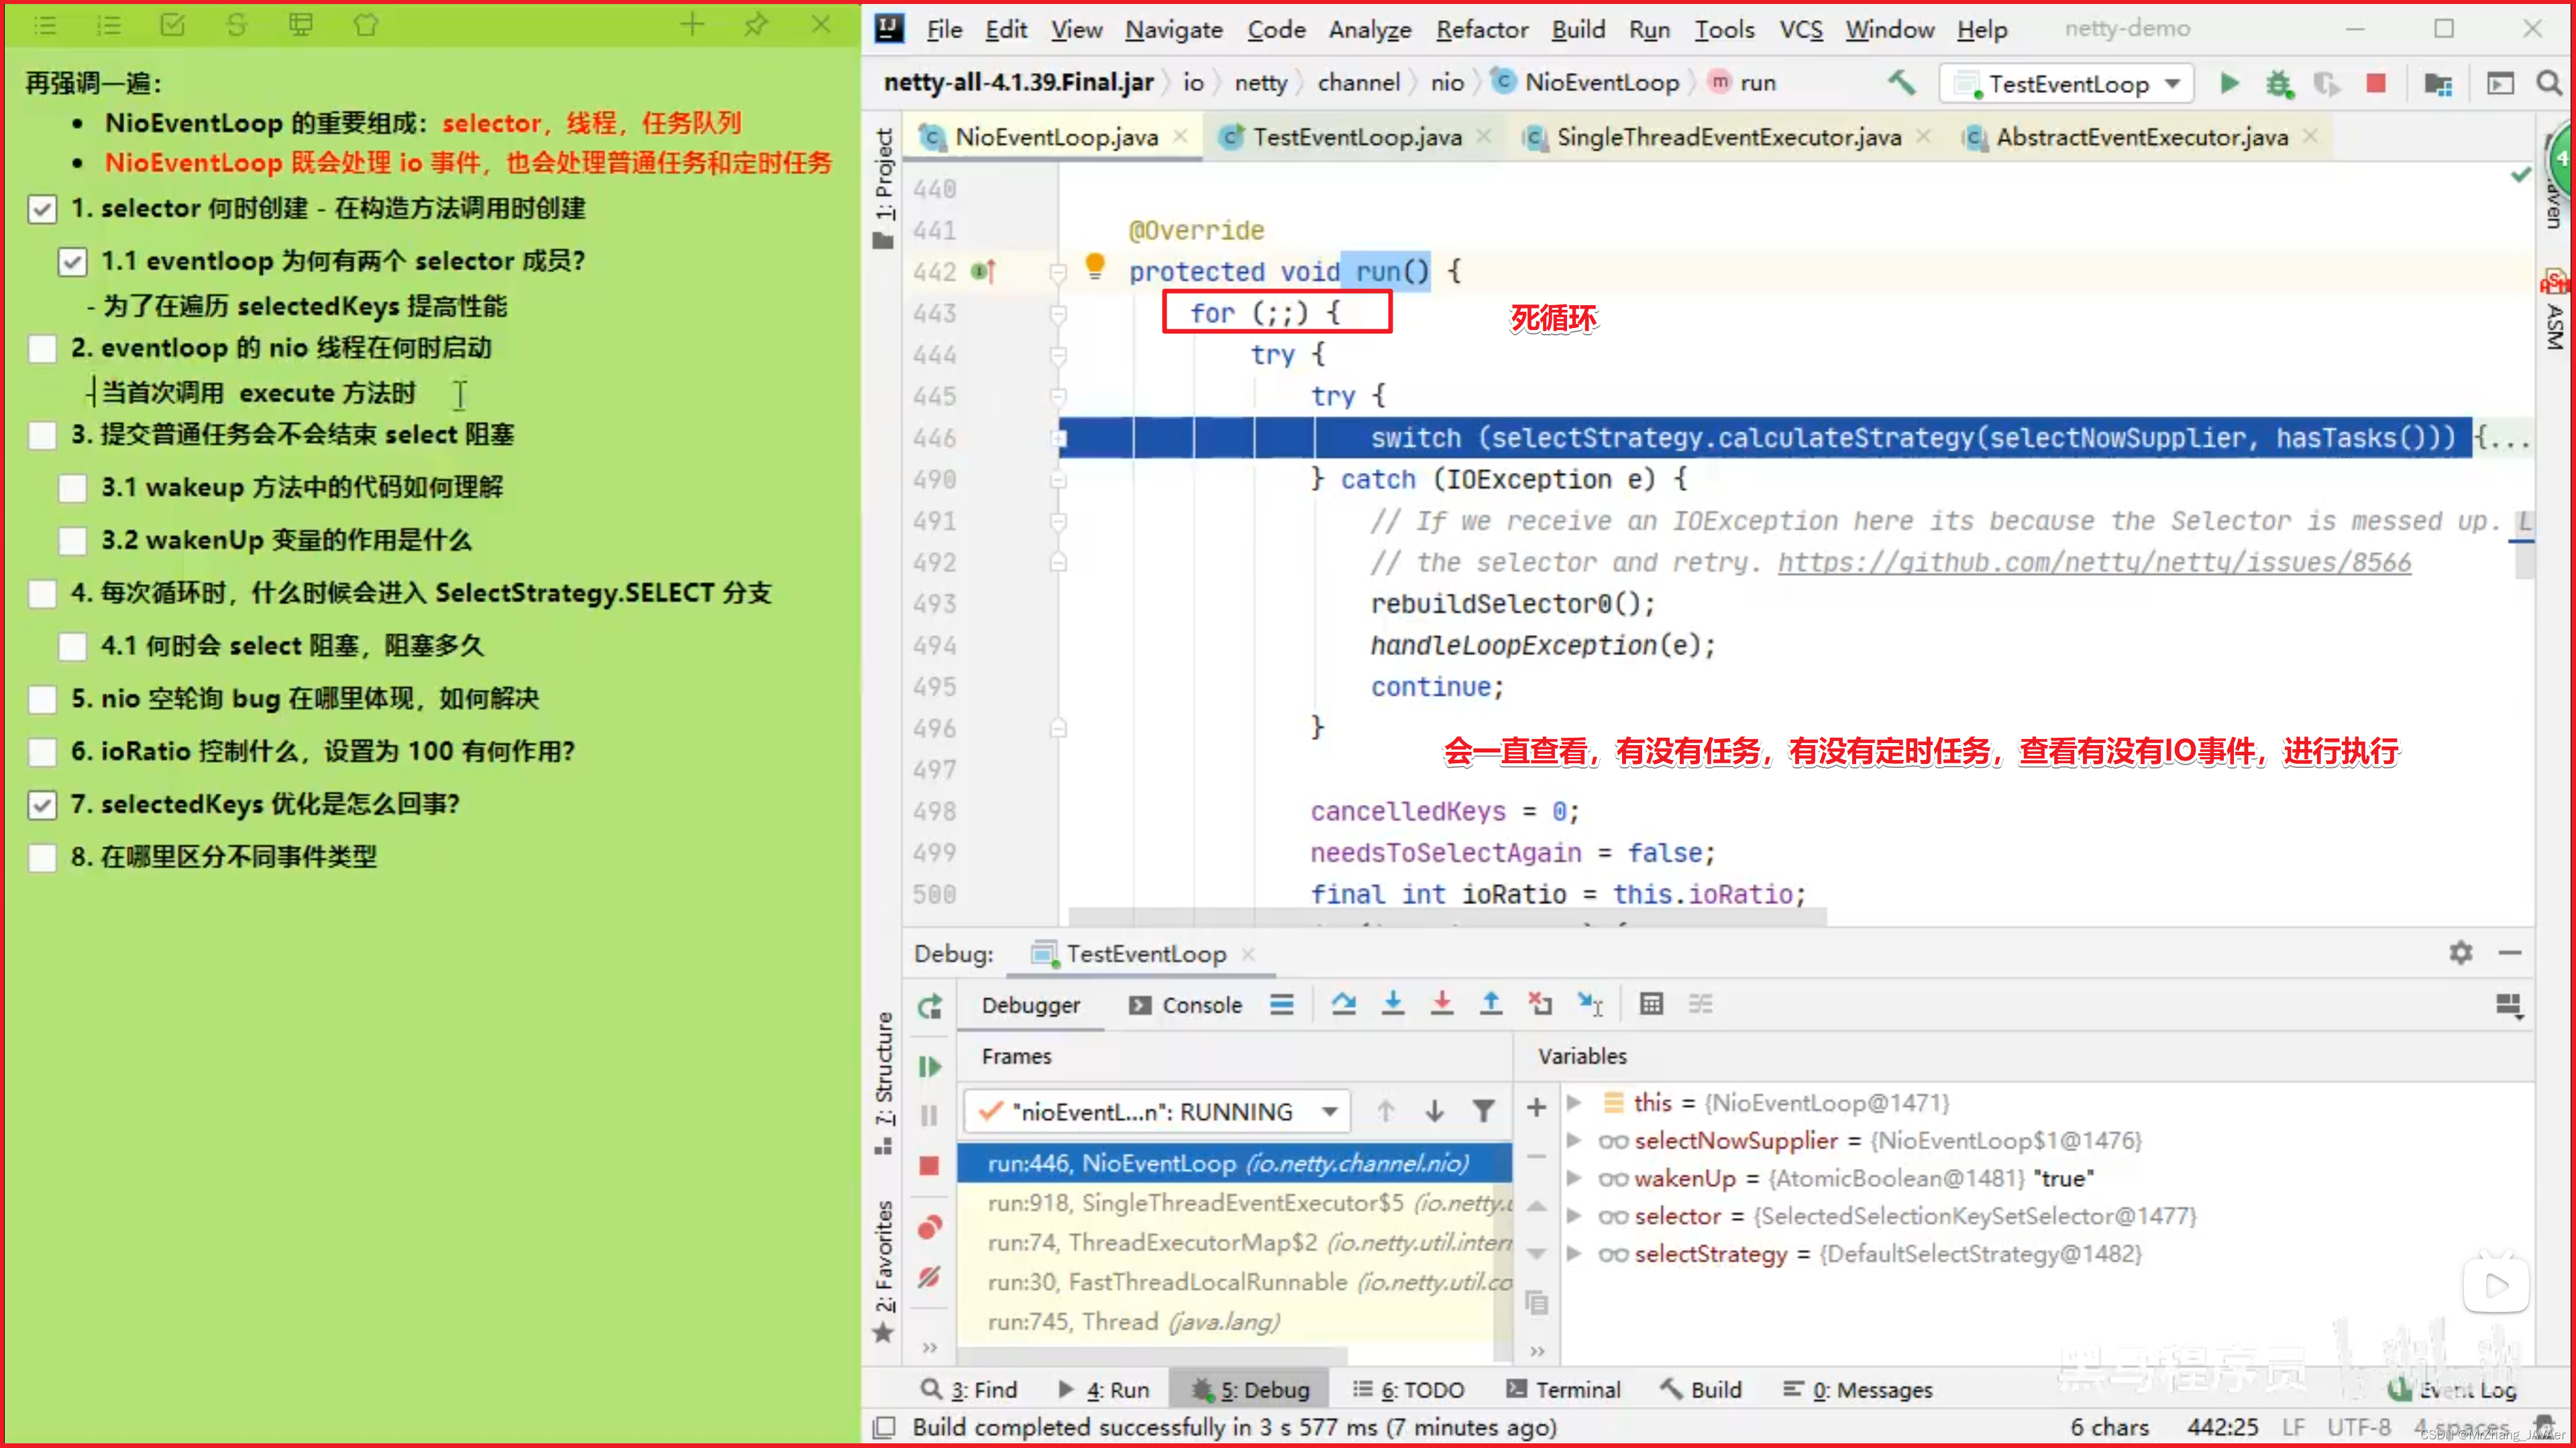Viewport: 2576px width, 1448px height.
Task: Filter frames with the funnel icon
Action: click(1484, 1111)
